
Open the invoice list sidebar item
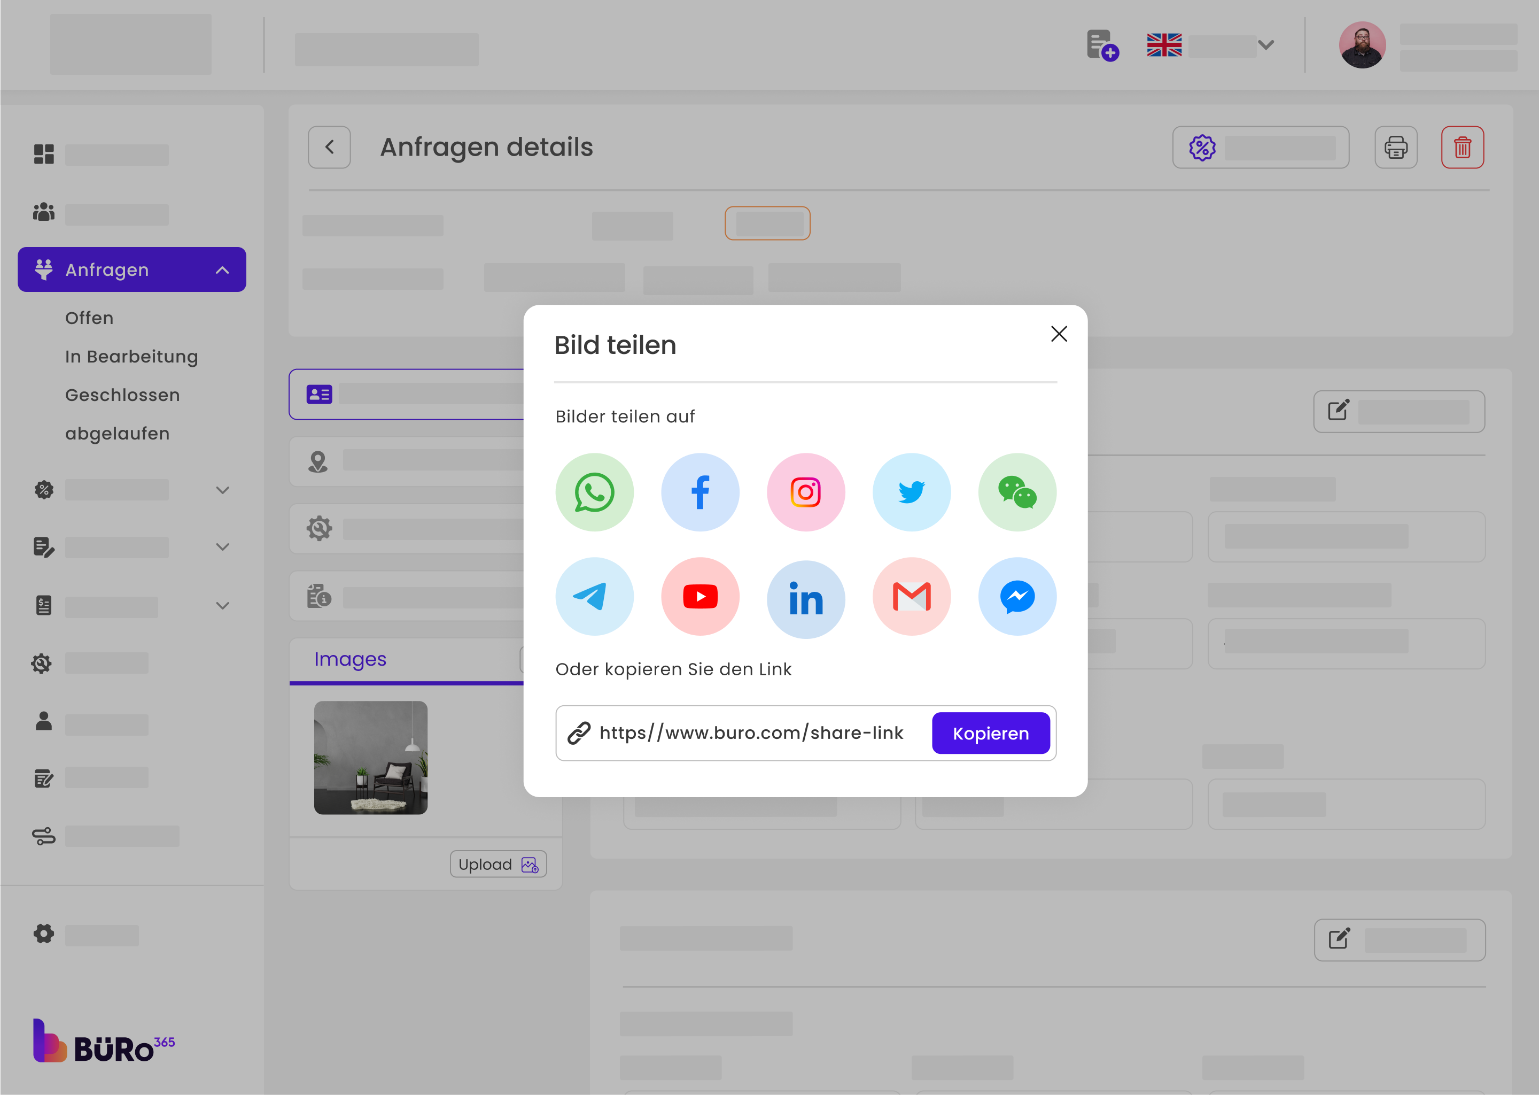click(x=44, y=605)
